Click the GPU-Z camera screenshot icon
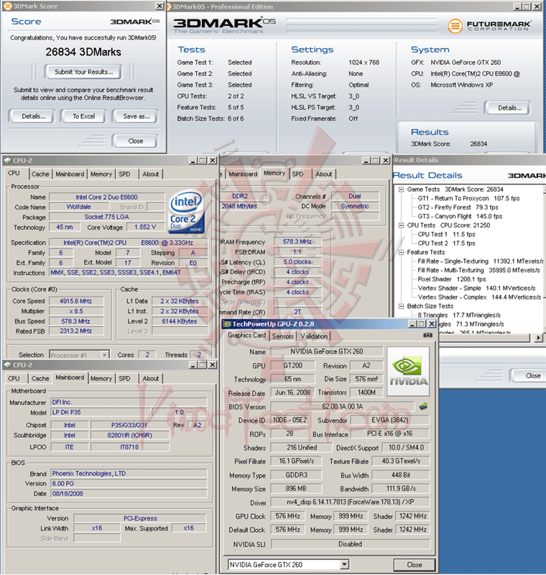Image resolution: width=546 pixels, height=575 pixels. coord(427,335)
